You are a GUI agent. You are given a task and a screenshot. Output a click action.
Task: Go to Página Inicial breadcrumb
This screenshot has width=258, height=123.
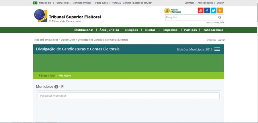click(x=47, y=75)
